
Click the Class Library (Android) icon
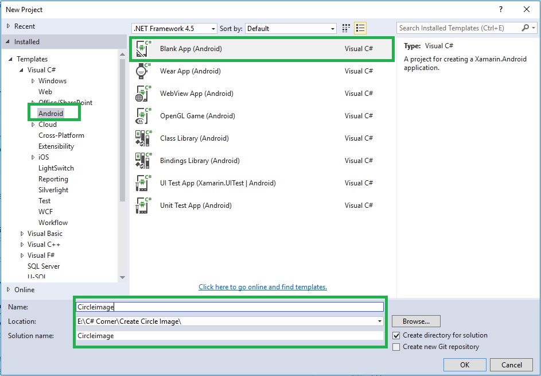pyautogui.click(x=143, y=138)
